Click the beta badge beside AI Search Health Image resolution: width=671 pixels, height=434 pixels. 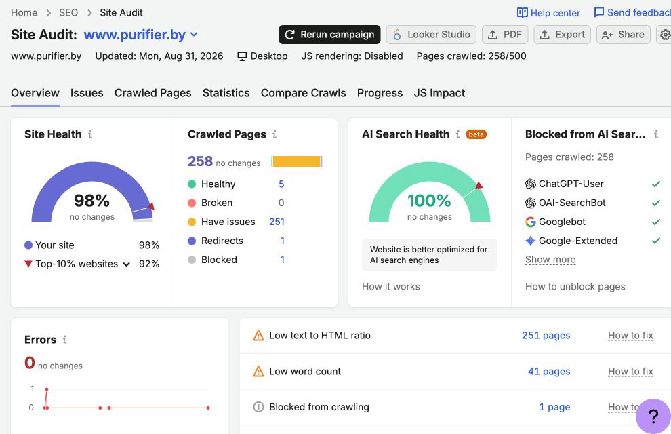point(476,134)
